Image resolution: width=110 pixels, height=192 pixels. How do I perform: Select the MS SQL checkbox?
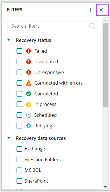(19, 170)
